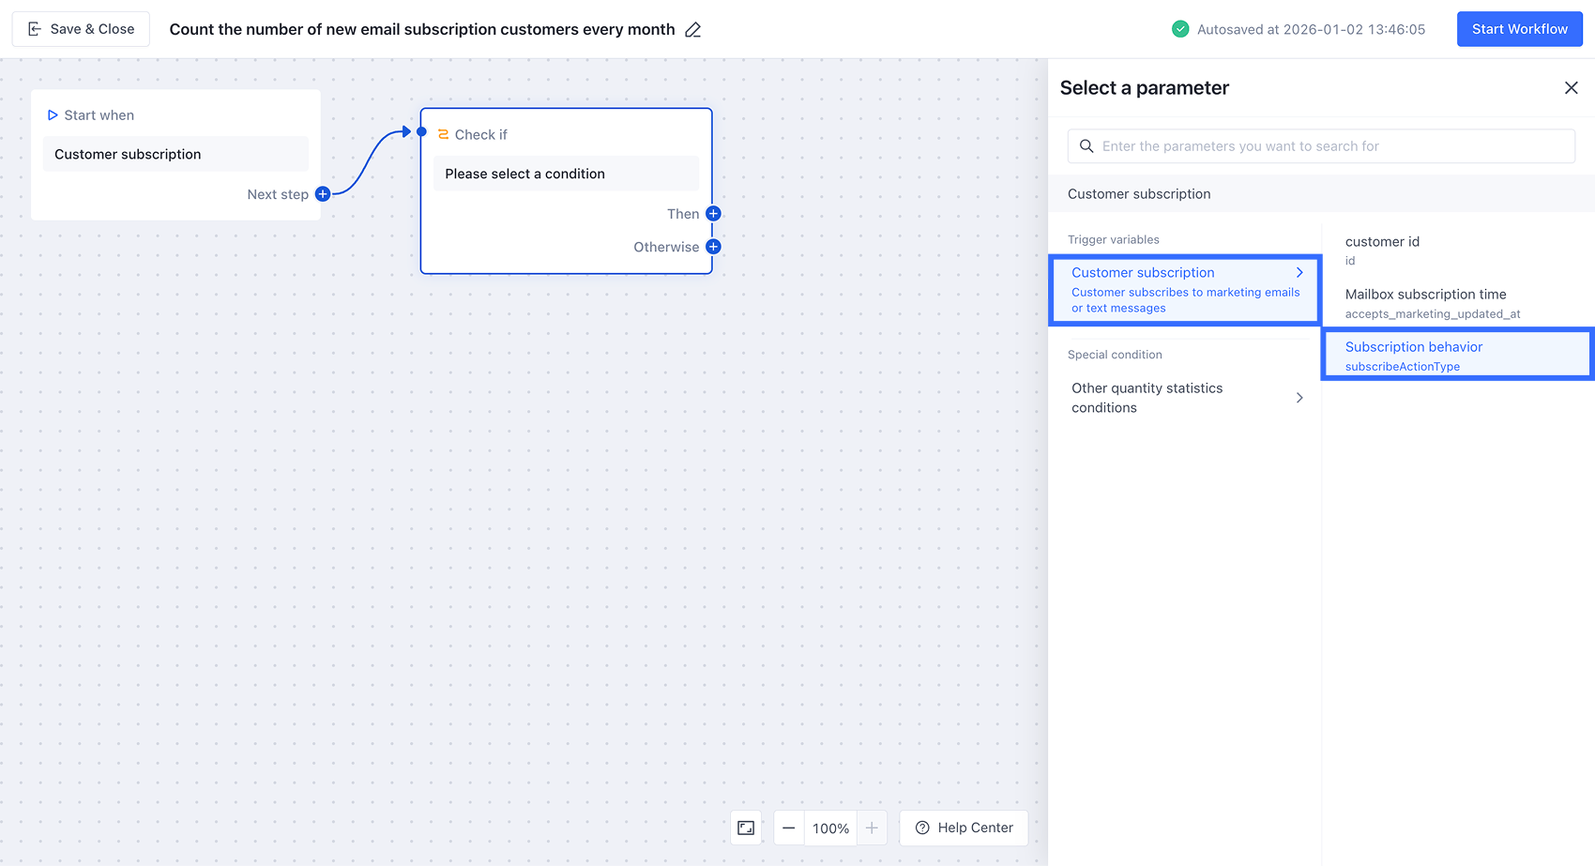This screenshot has height=866, width=1595.
Task: Click the Start when play icon
Action: pyautogui.click(x=53, y=115)
